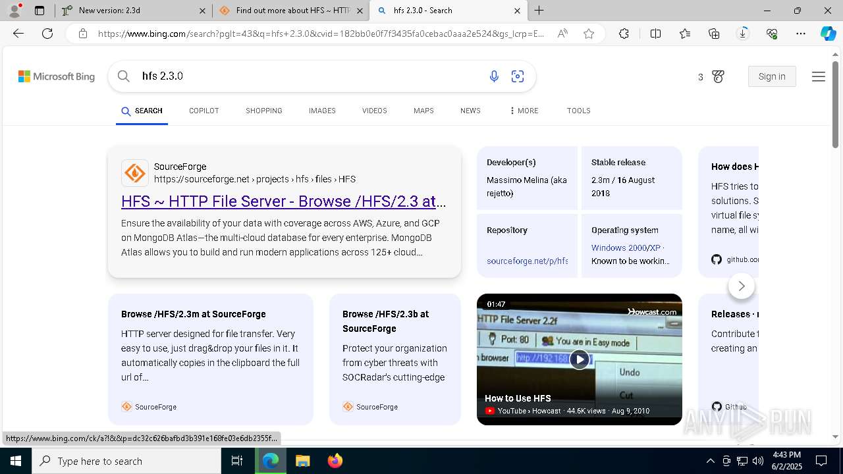This screenshot has height=474, width=843.
Task: Show hidden system tray icons chevron
Action: (710, 461)
